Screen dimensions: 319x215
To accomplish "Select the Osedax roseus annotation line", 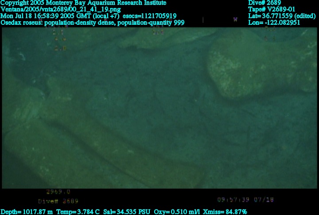I will (x=93, y=23).
